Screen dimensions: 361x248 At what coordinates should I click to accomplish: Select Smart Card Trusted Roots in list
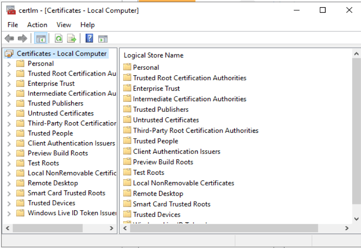pos(171,204)
